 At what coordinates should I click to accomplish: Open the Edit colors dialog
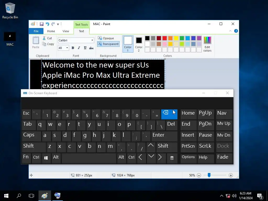(x=207, y=44)
